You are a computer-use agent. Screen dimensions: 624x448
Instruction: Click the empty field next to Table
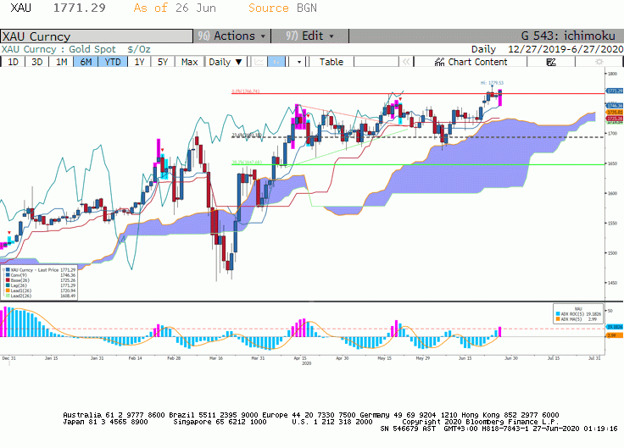tap(376, 62)
